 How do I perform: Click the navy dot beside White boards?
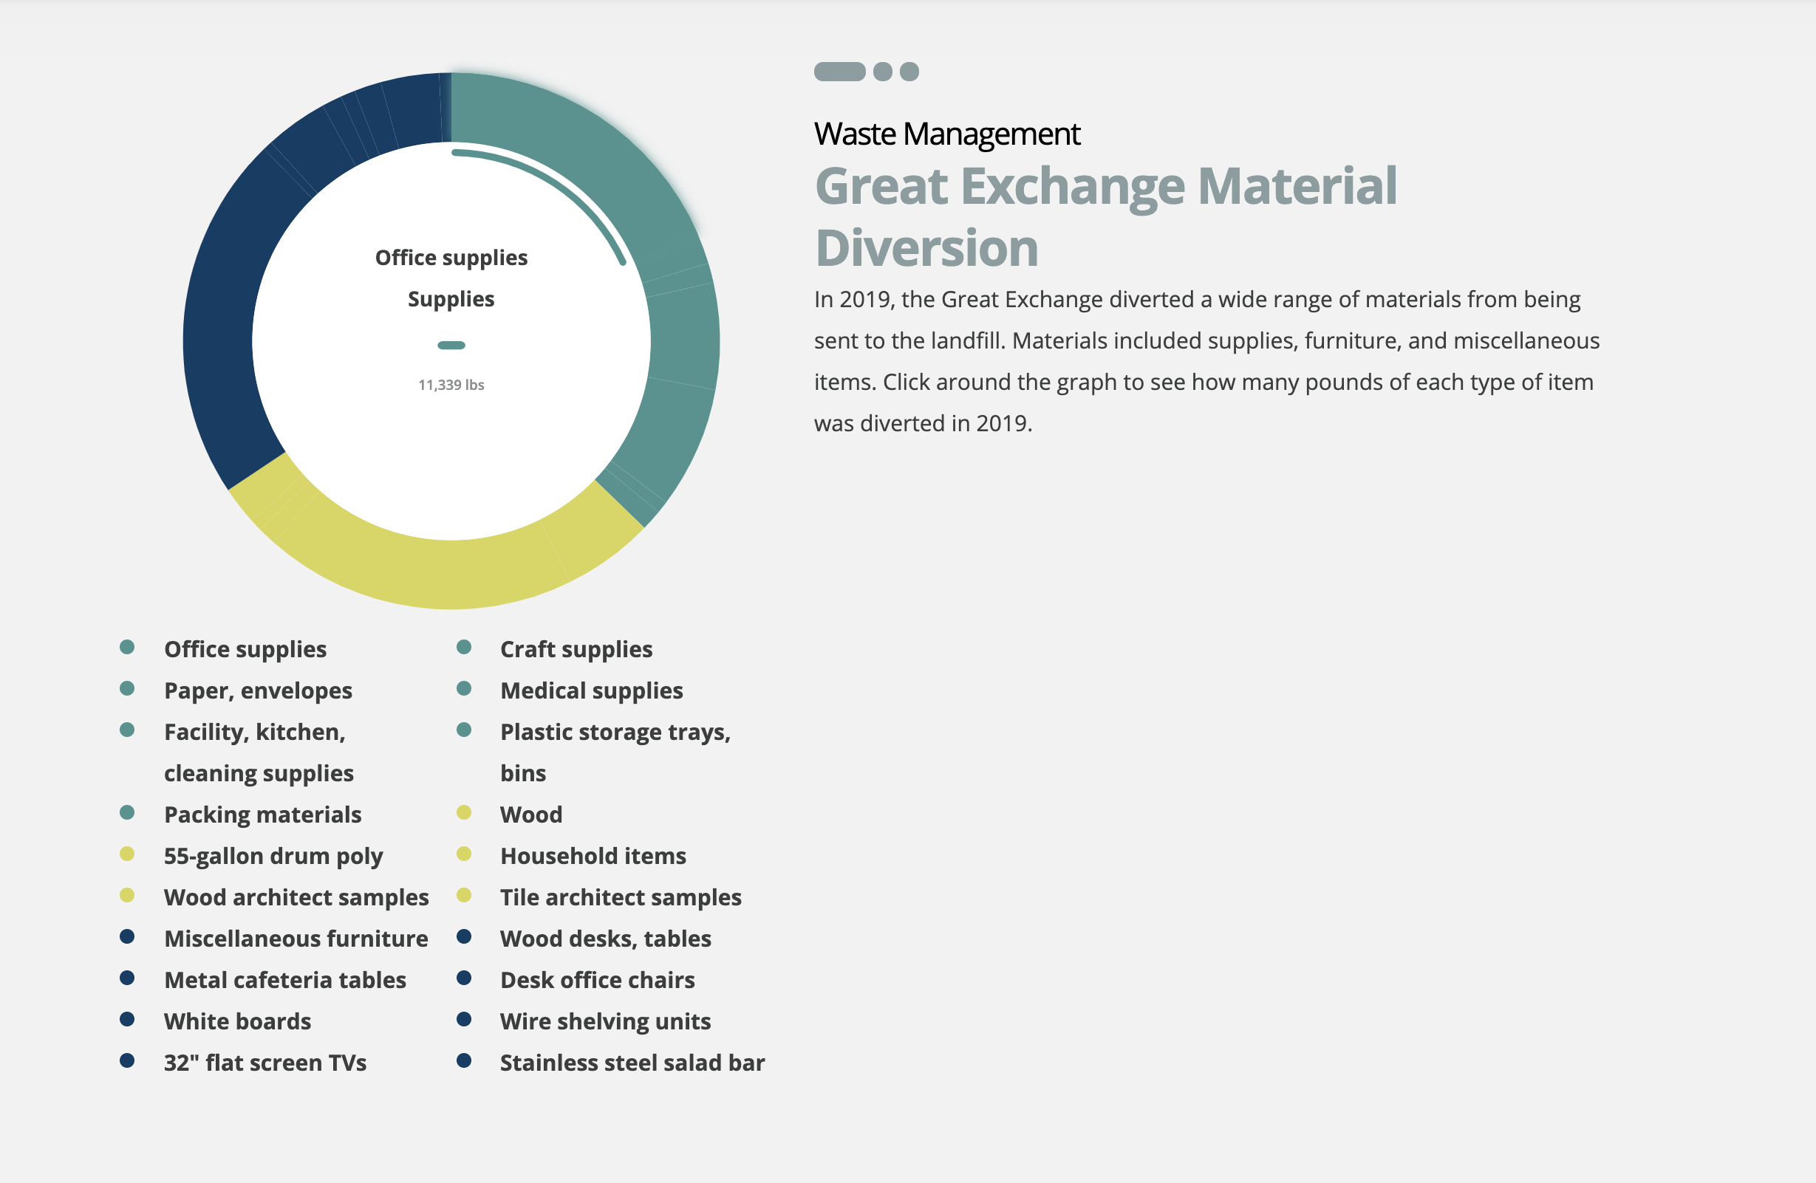127,1020
